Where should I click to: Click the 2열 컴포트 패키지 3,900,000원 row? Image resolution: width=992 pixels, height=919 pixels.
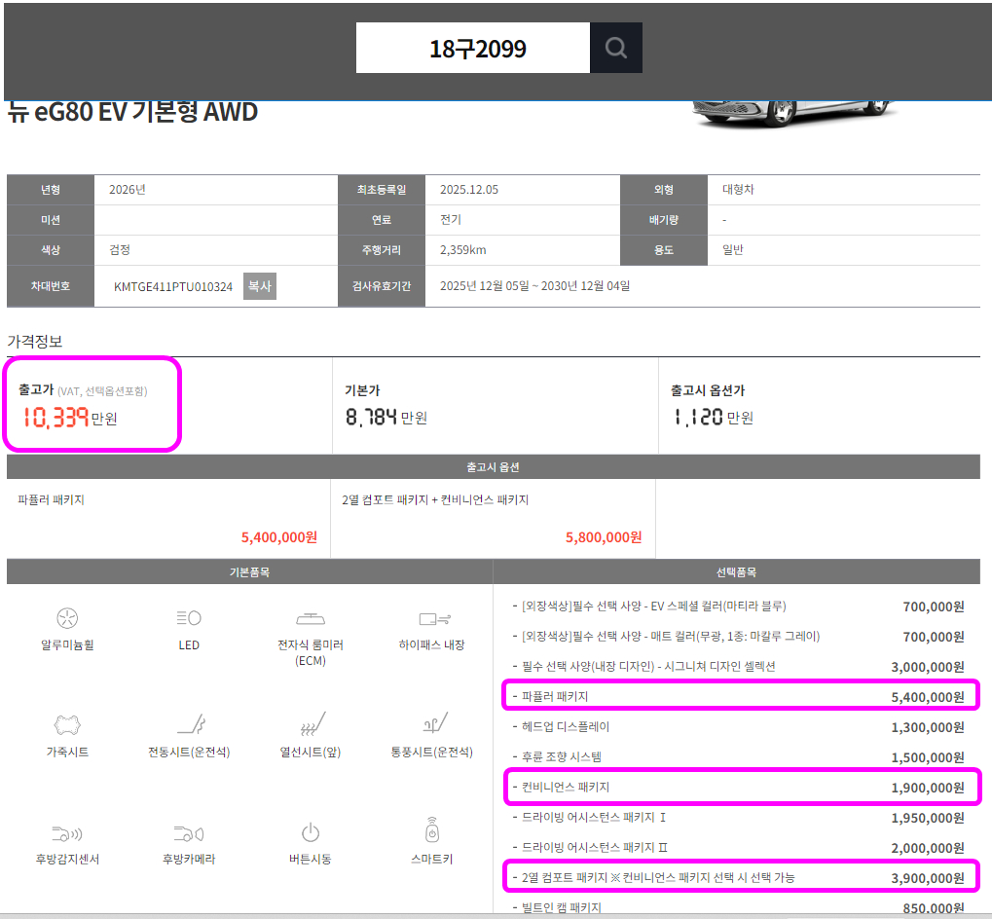pyautogui.click(x=738, y=878)
